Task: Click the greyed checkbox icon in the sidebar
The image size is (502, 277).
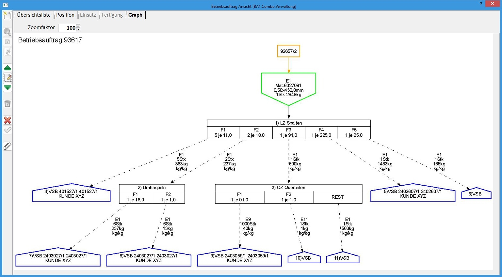Action: click(7, 42)
